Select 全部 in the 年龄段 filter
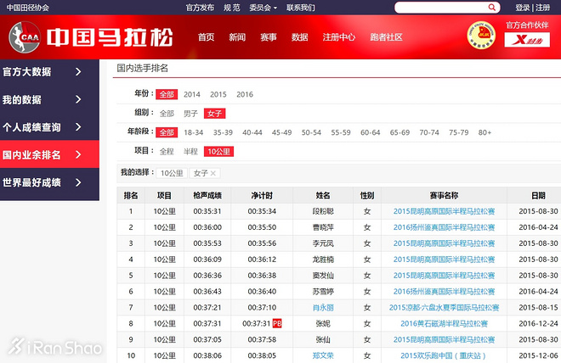Image resolution: width=561 pixels, height=363 pixels. pyautogui.click(x=167, y=132)
